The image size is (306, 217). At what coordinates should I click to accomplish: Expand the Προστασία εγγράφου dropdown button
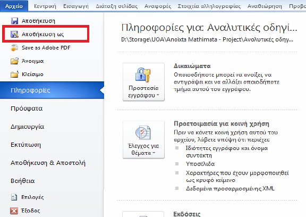pyautogui.click(x=143, y=82)
